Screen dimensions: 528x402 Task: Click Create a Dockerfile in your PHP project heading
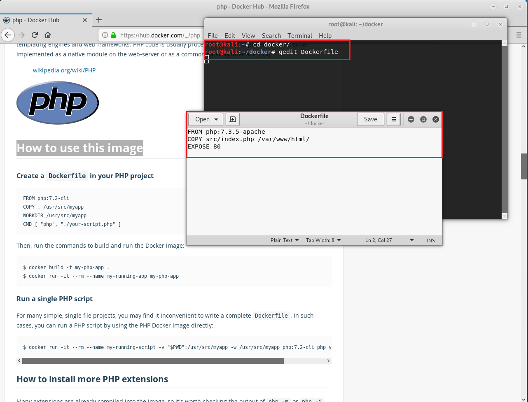pyautogui.click(x=85, y=176)
